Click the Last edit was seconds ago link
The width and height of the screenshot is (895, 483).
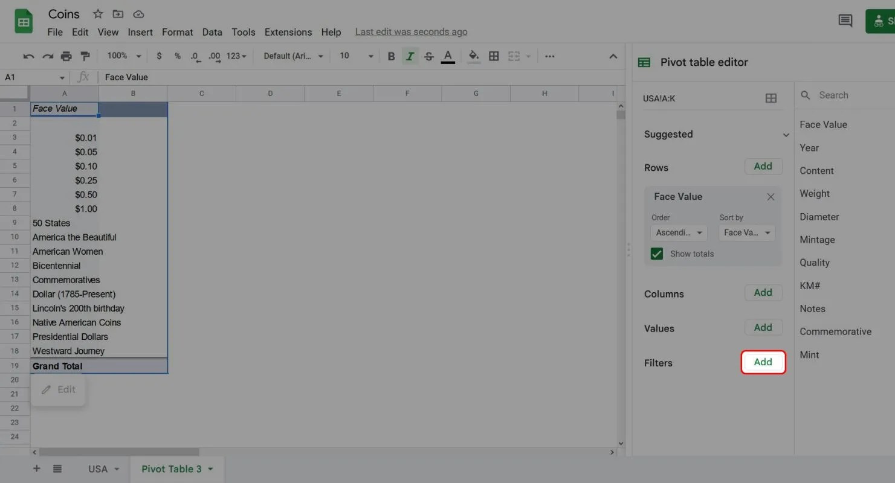411,31
